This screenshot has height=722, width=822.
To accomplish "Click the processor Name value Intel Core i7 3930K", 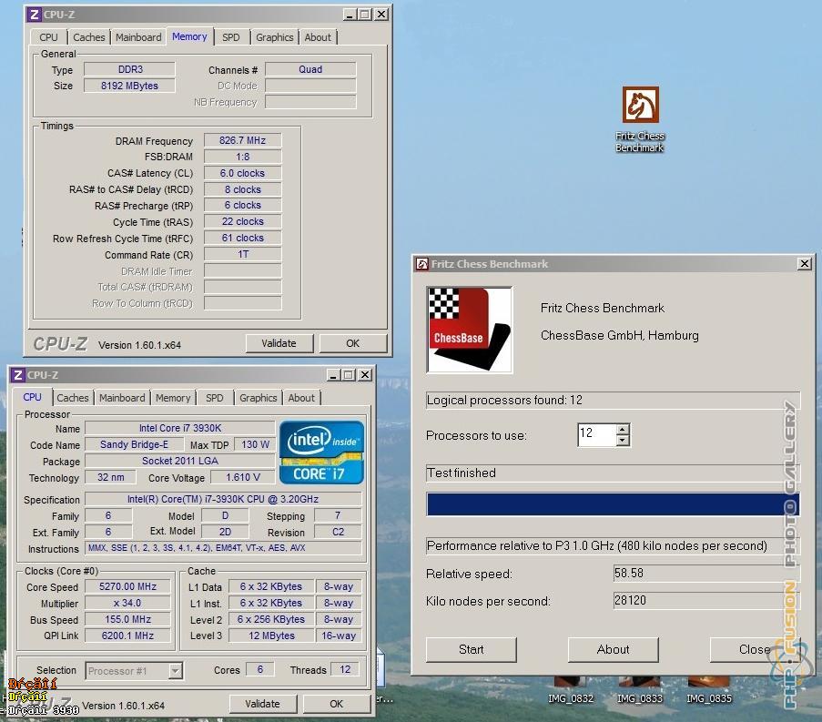I will (x=180, y=429).
